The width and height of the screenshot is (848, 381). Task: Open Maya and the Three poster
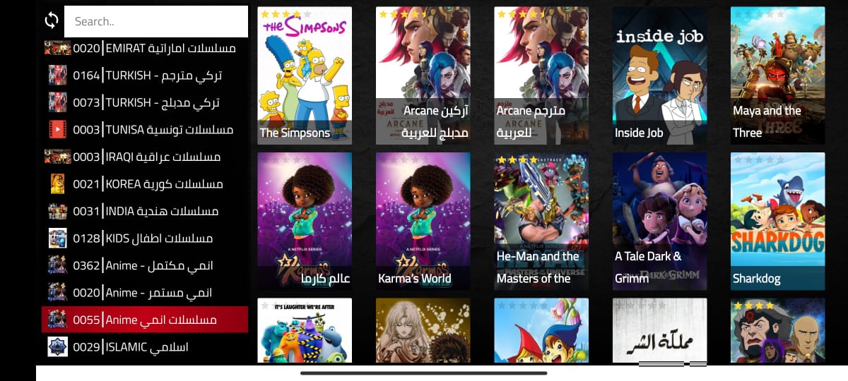pos(777,75)
